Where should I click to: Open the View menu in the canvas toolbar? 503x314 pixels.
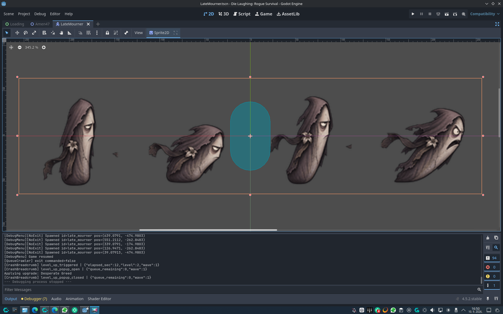[x=139, y=33]
